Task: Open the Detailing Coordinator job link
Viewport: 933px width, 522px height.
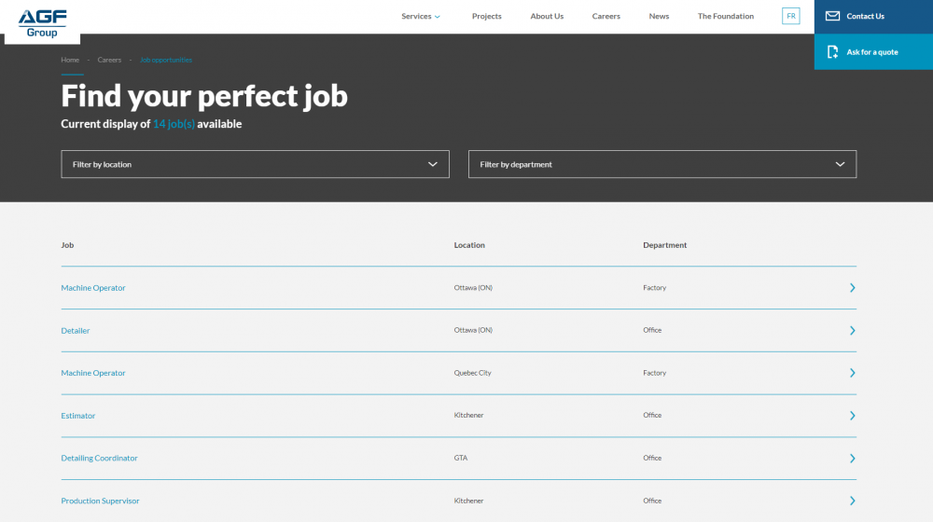Action: pos(99,459)
